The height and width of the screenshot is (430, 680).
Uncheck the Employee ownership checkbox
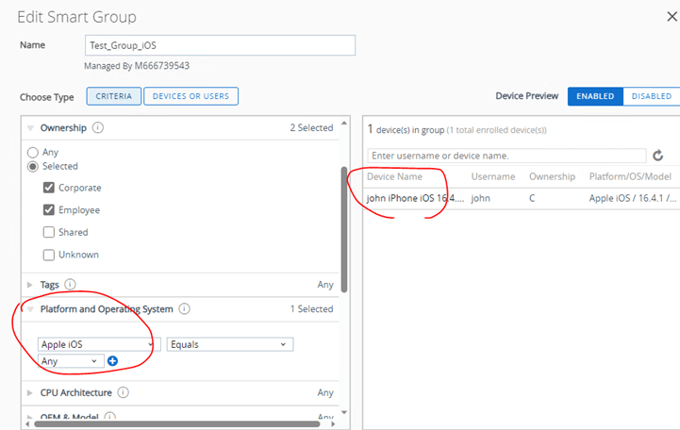tap(48, 210)
